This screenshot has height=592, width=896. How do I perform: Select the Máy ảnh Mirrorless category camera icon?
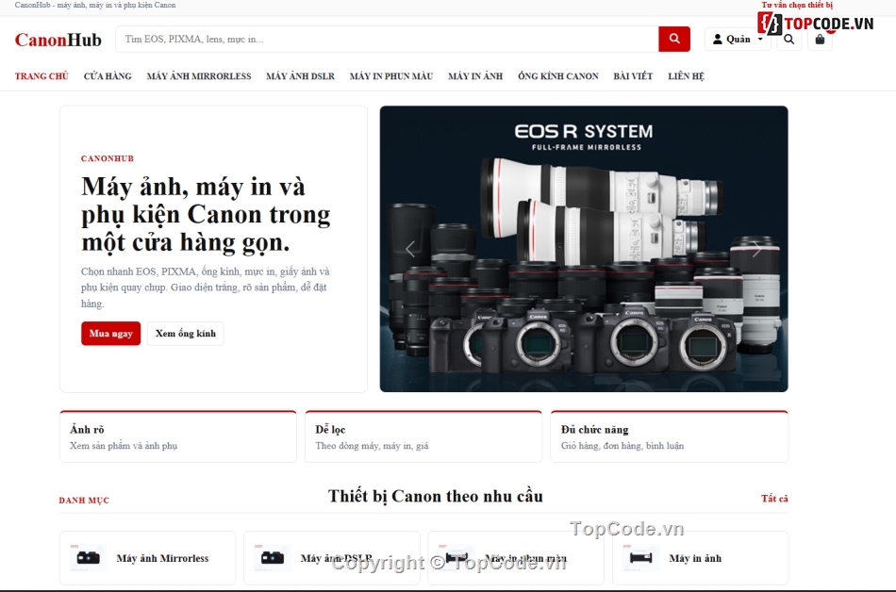coord(88,558)
